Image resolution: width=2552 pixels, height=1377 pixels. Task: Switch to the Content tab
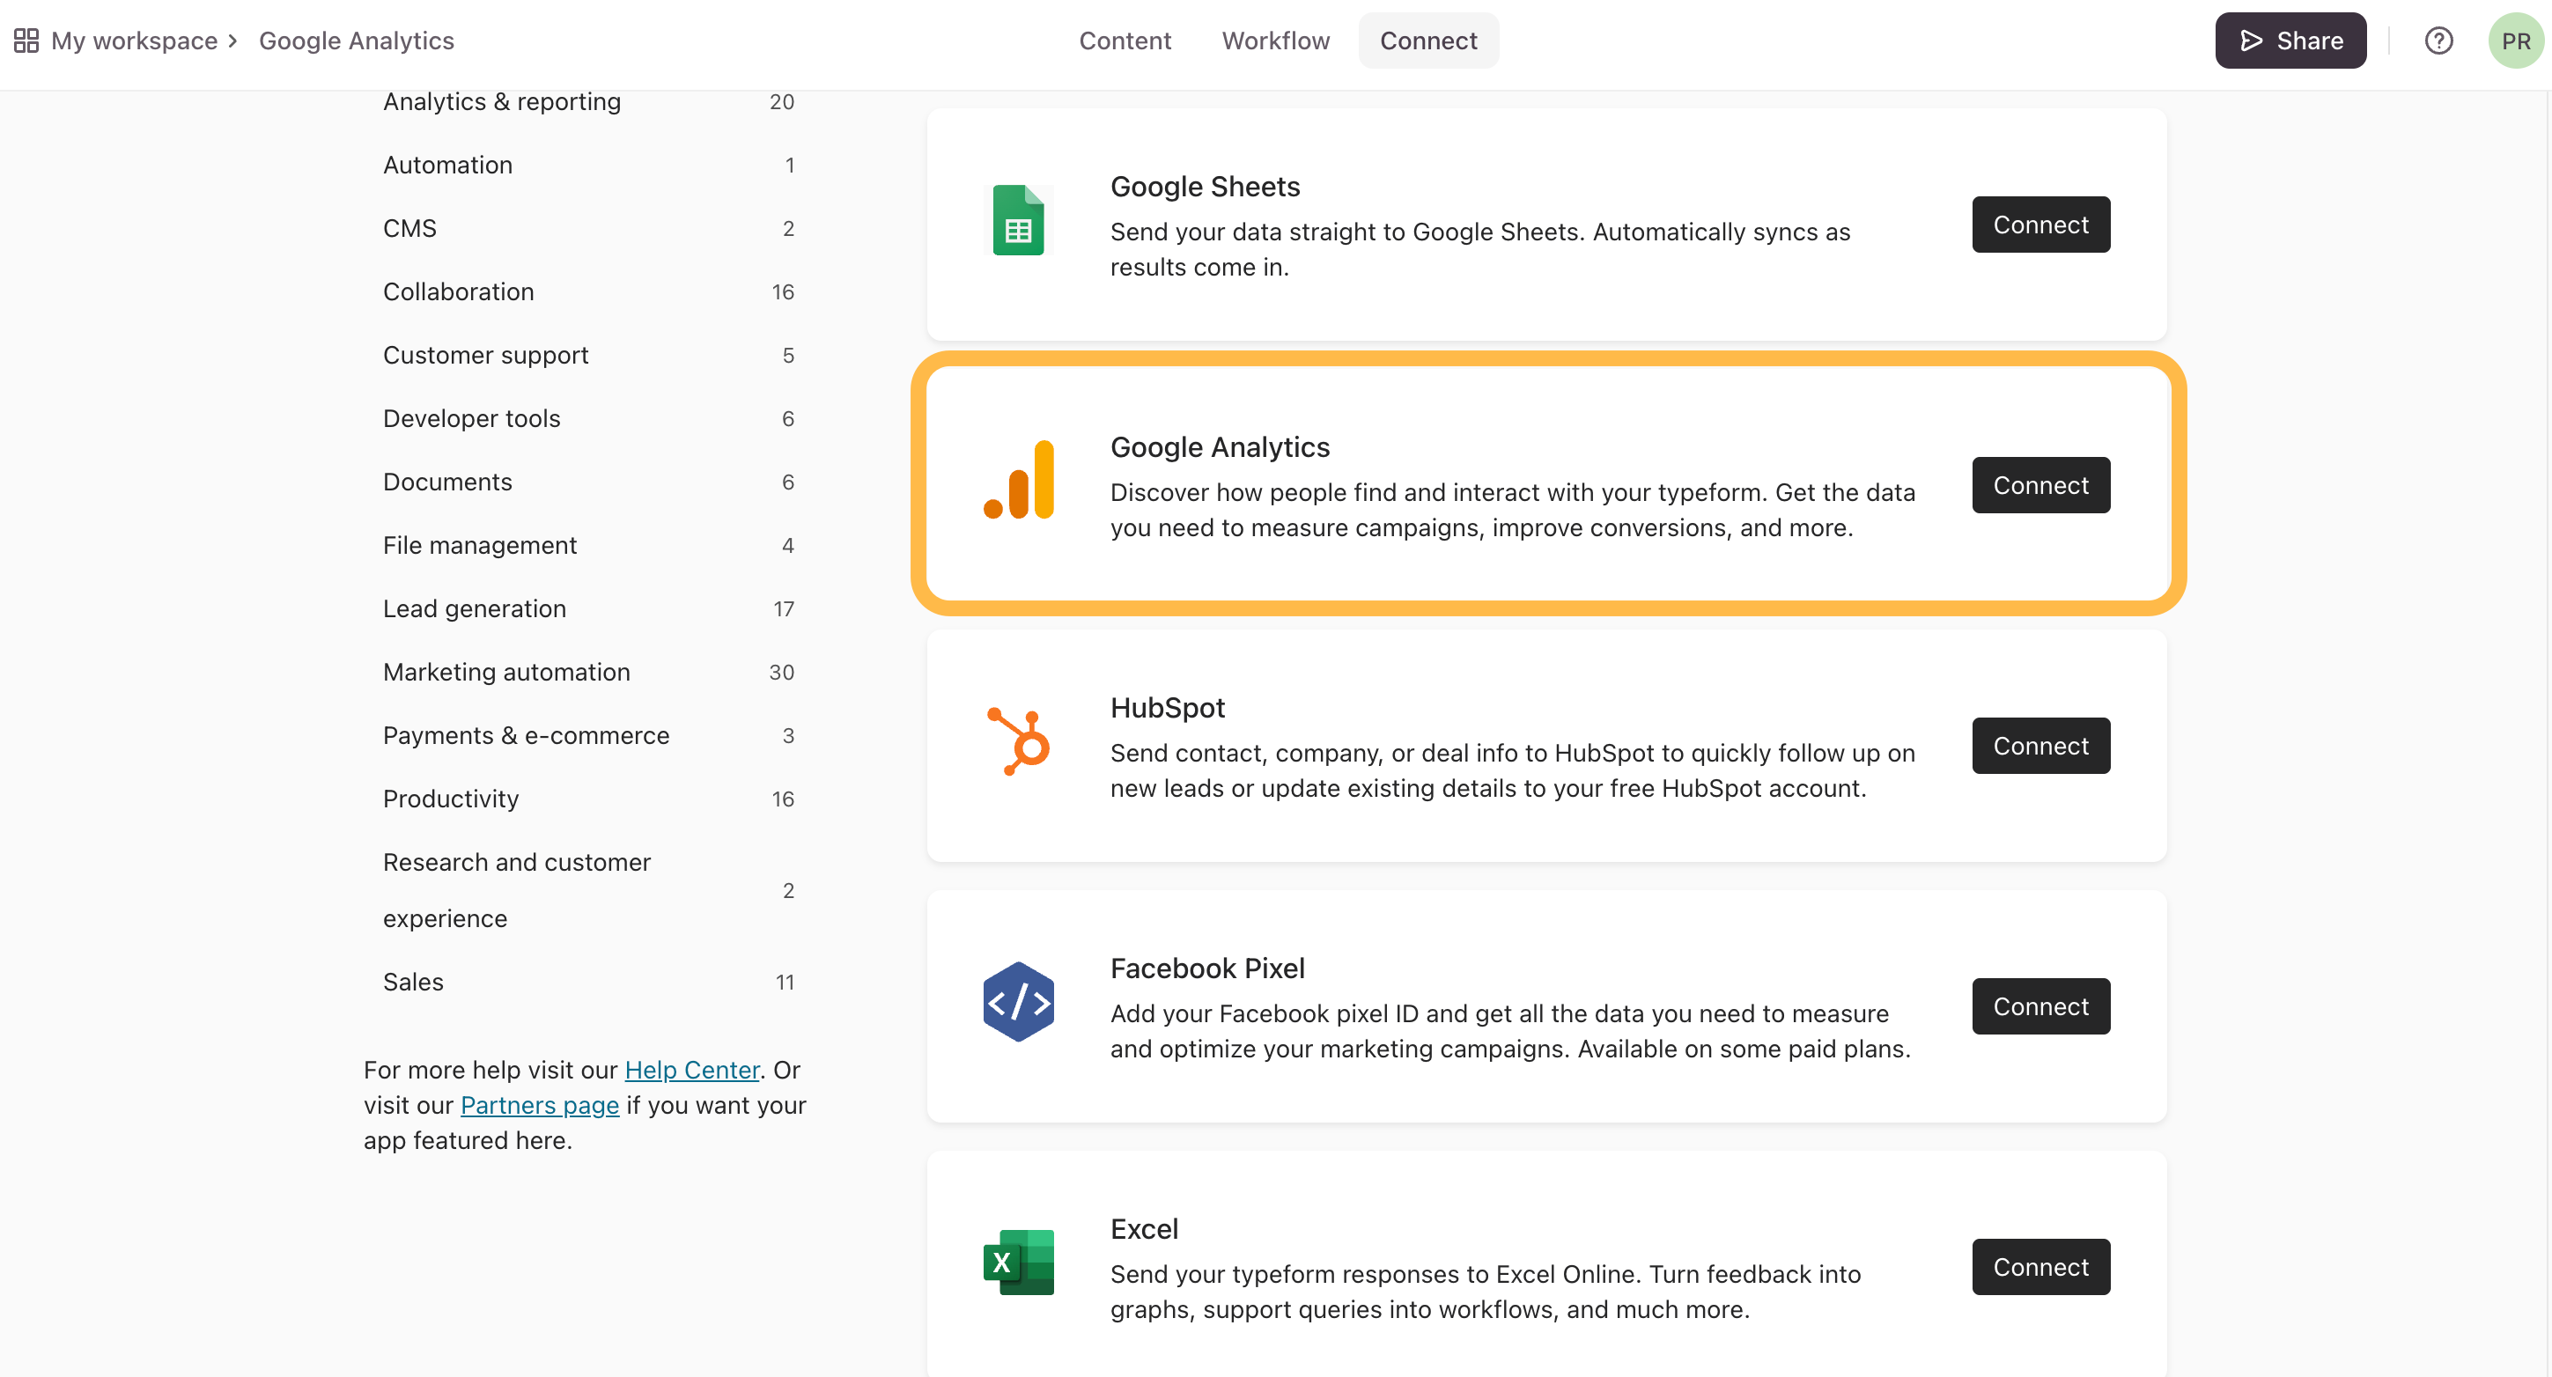point(1125,40)
